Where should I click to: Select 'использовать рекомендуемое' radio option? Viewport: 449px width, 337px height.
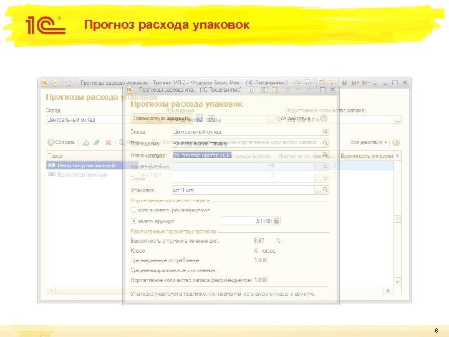[133, 210]
